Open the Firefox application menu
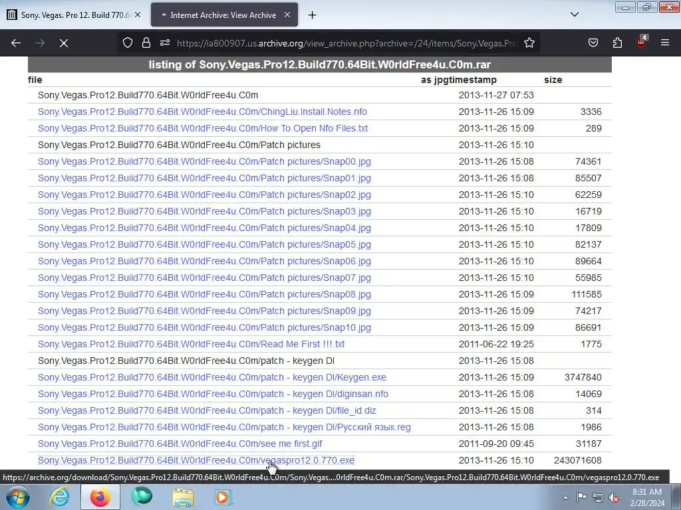This screenshot has width=681, height=510. pyautogui.click(x=665, y=43)
